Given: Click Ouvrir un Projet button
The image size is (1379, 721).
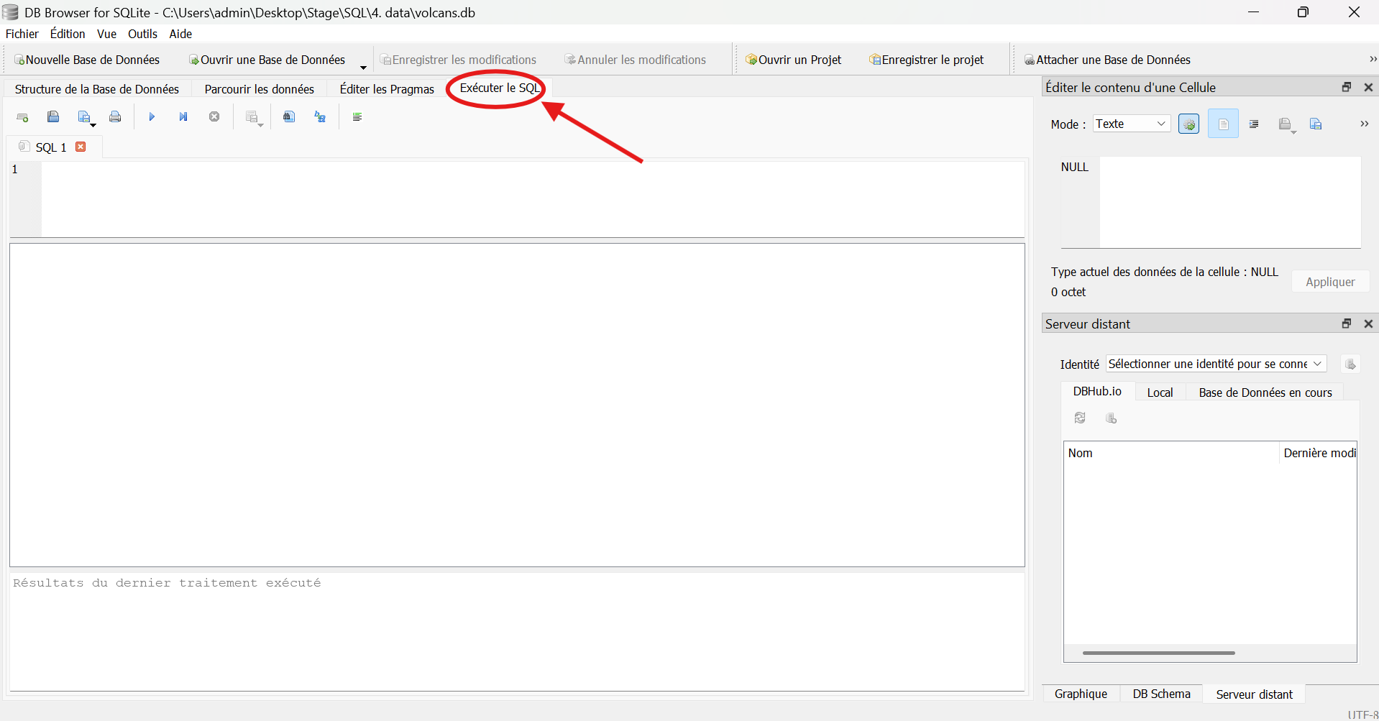Looking at the screenshot, I should (x=794, y=60).
